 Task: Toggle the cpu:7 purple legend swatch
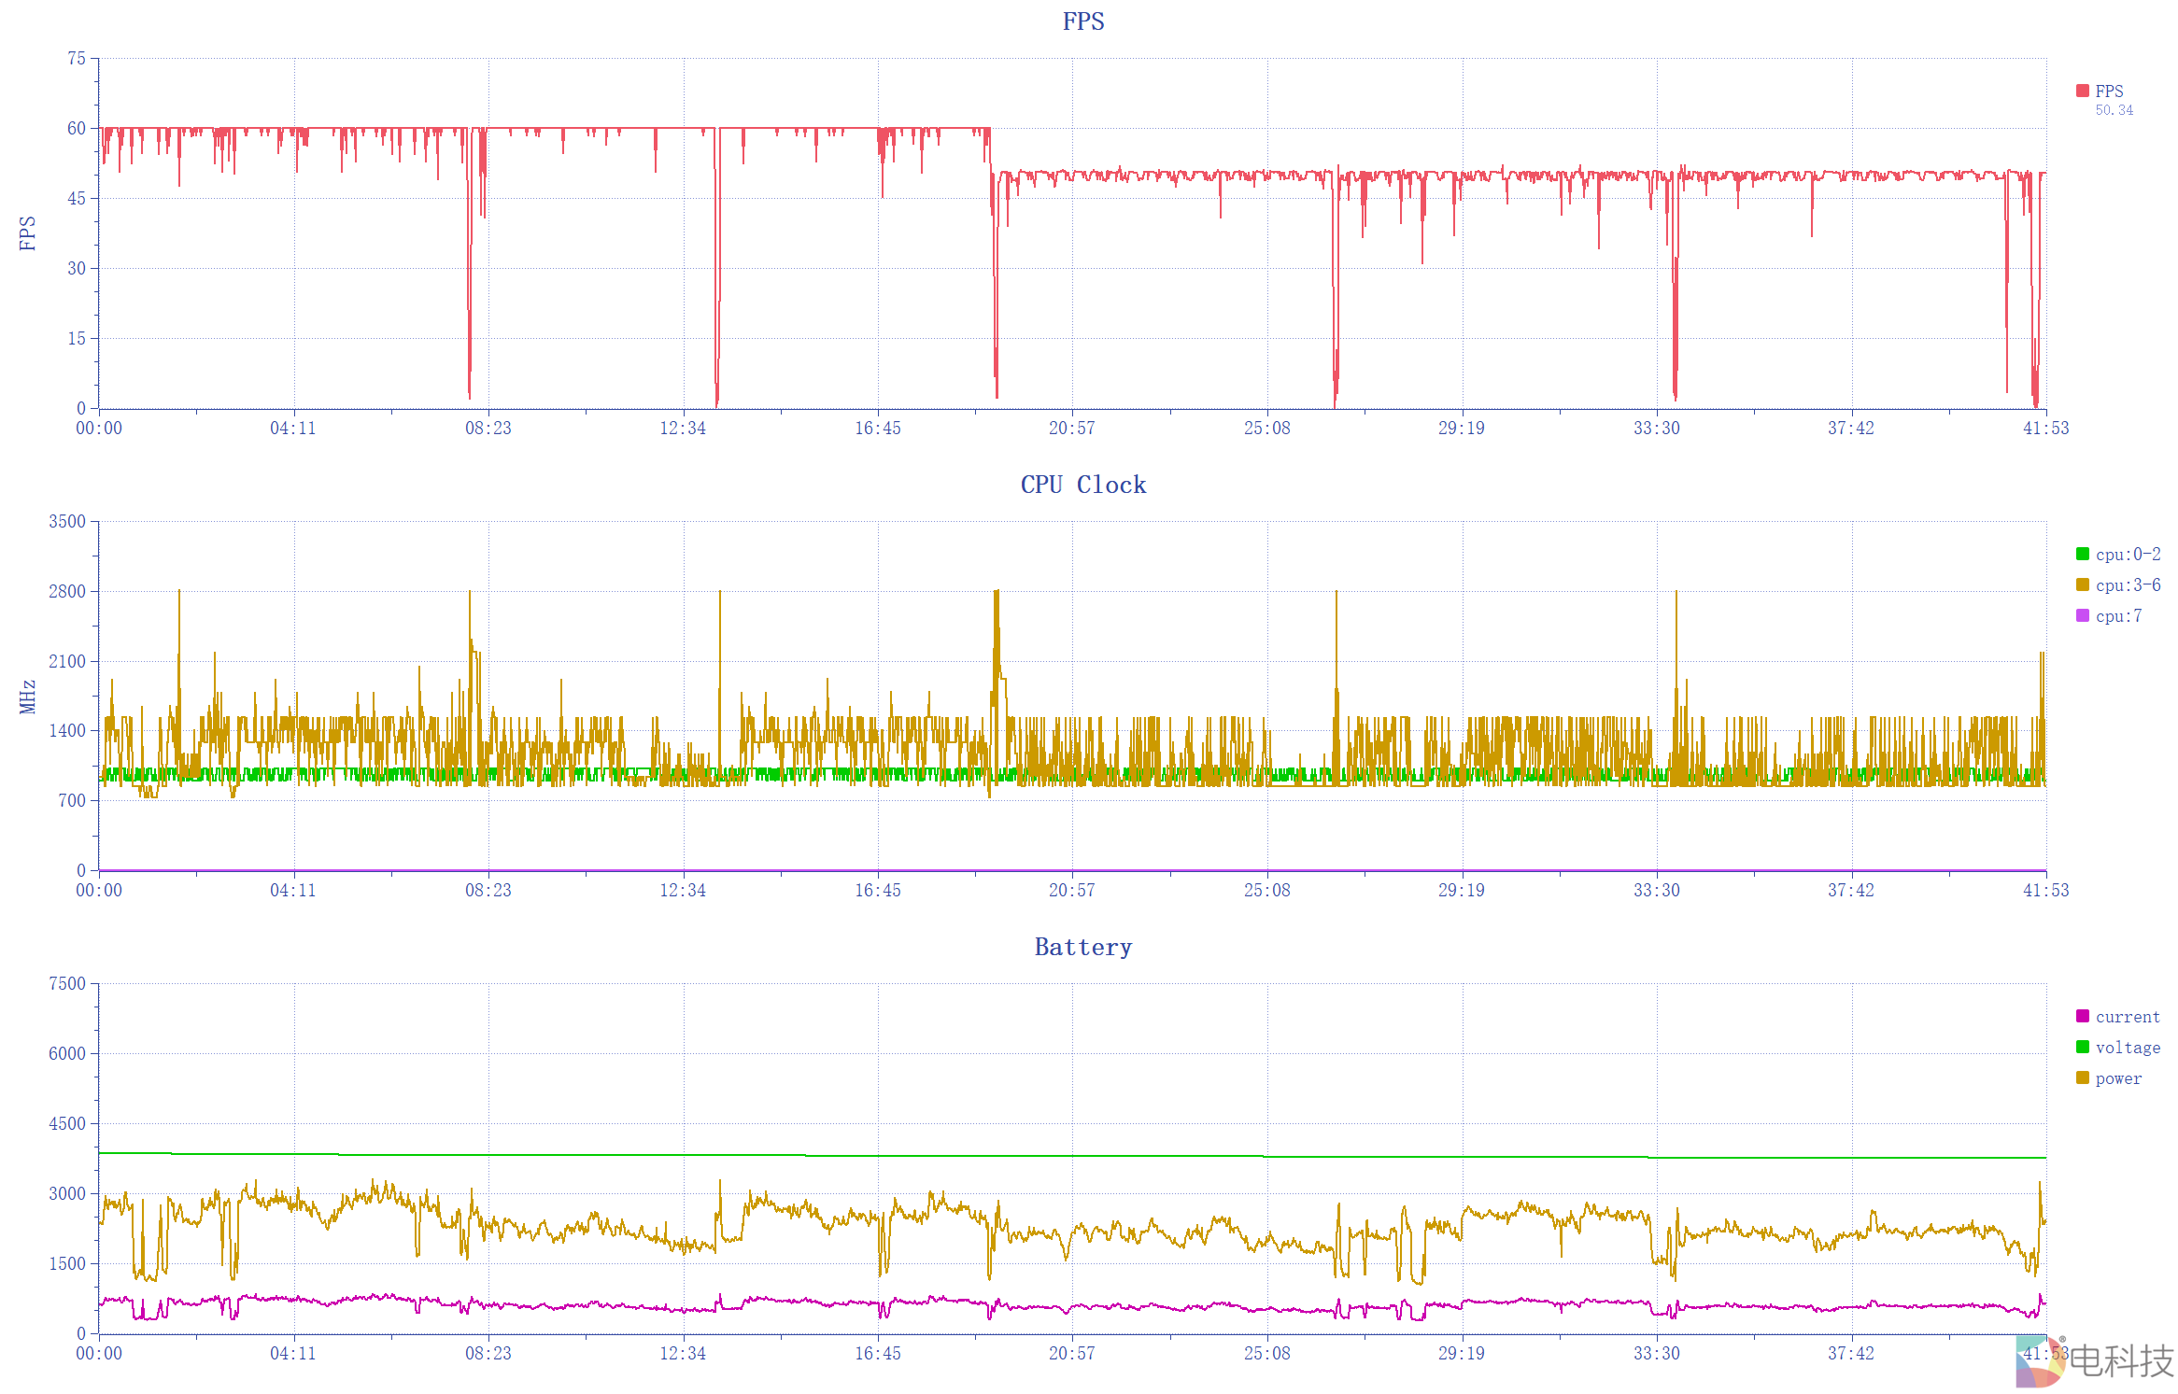click(2082, 615)
